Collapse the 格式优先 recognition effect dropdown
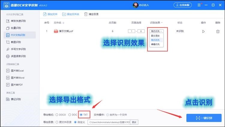225x127 pixels. click(156, 31)
